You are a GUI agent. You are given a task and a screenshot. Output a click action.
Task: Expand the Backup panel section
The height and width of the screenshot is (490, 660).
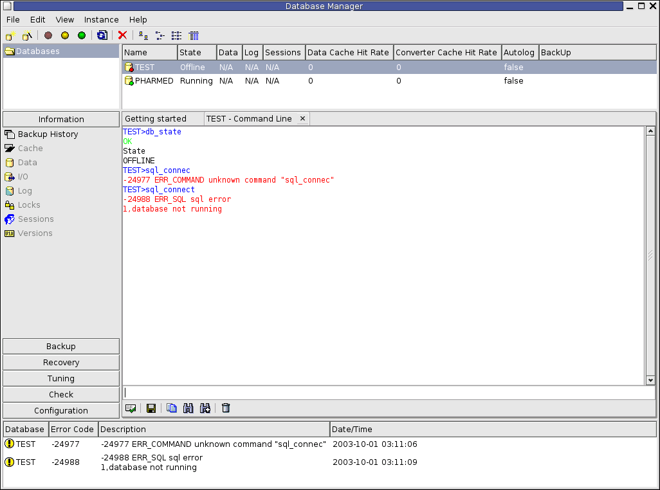pyautogui.click(x=61, y=346)
